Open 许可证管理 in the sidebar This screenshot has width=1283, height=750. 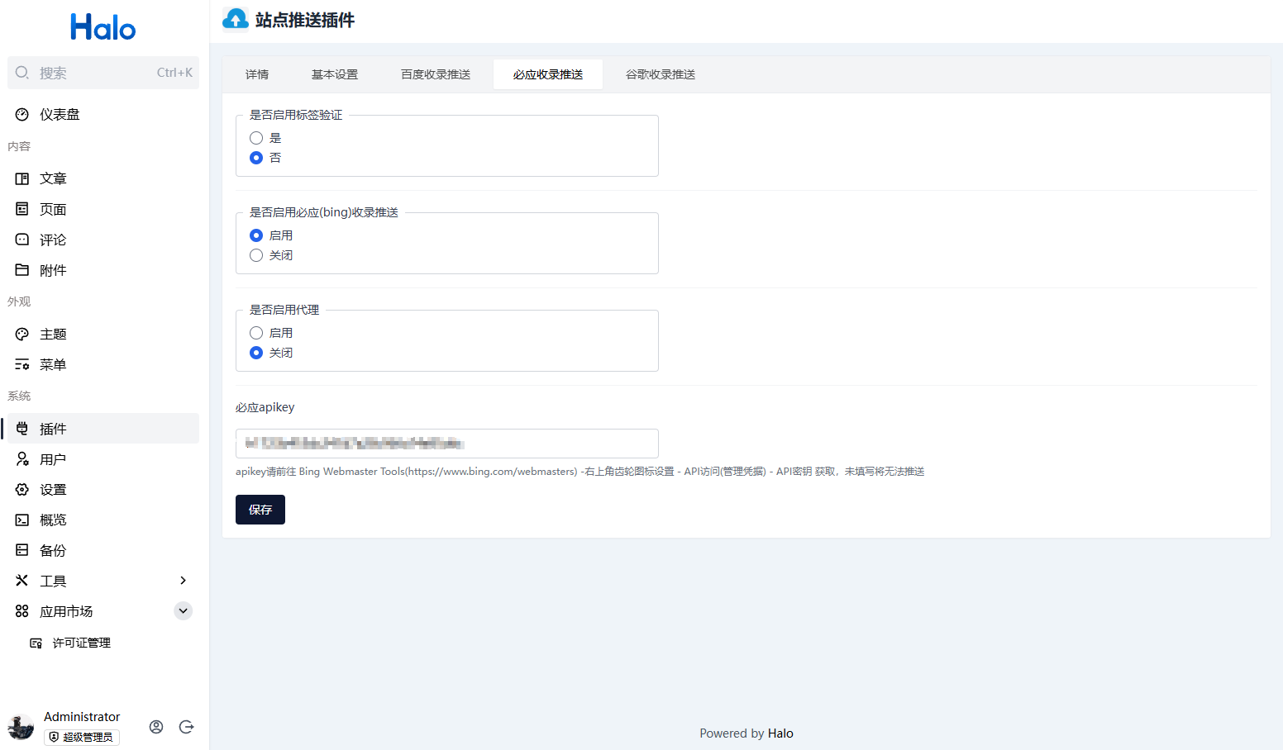click(81, 643)
